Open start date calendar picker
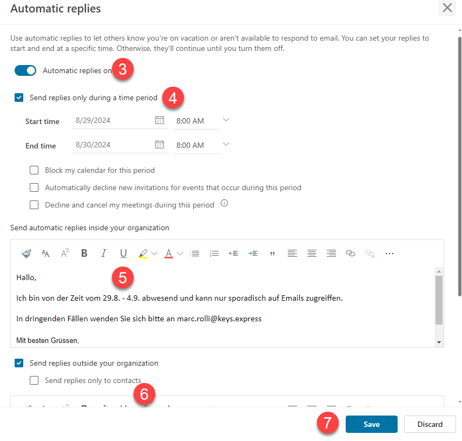The image size is (462, 441). tap(160, 120)
